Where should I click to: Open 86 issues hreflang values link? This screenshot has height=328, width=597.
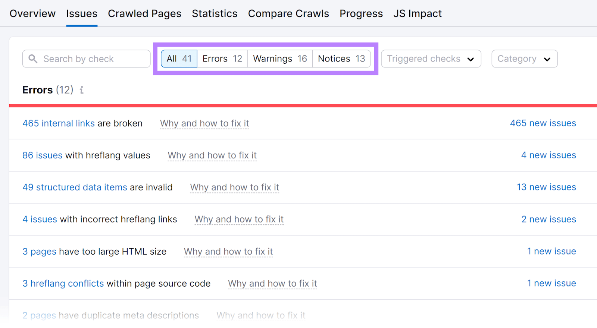tap(42, 155)
